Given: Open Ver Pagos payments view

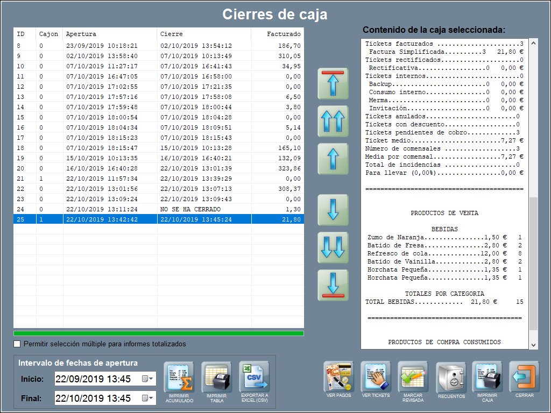Looking at the screenshot, I should coord(338,378).
